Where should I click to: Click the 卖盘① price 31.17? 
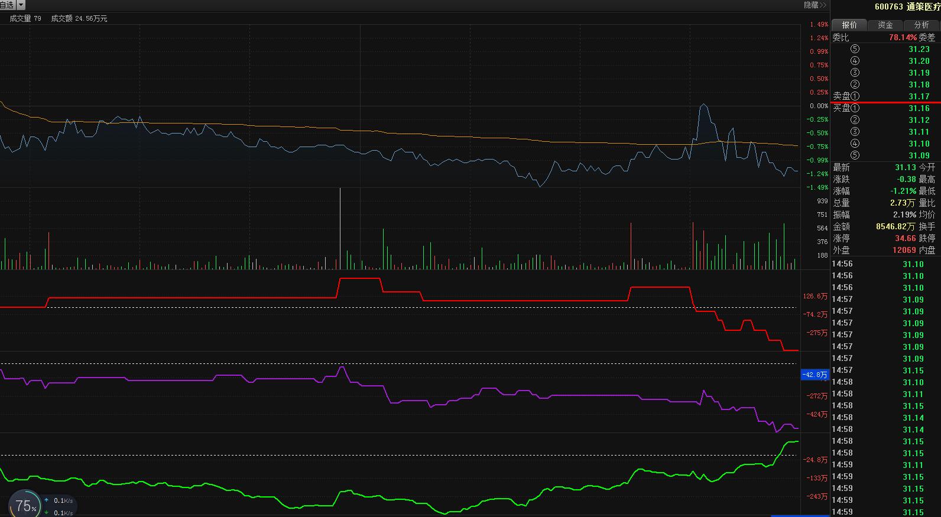919,96
